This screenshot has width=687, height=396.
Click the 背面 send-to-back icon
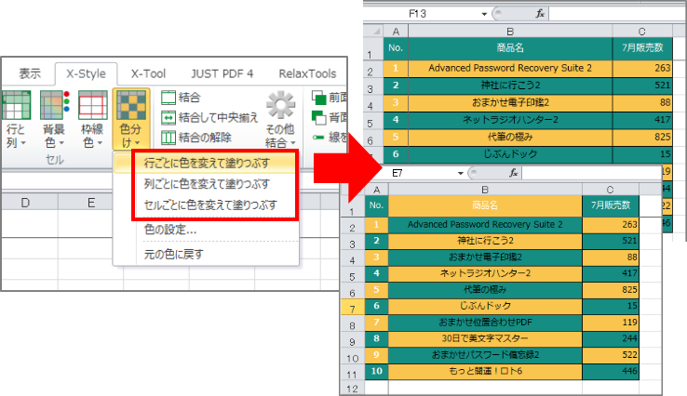tap(319, 117)
